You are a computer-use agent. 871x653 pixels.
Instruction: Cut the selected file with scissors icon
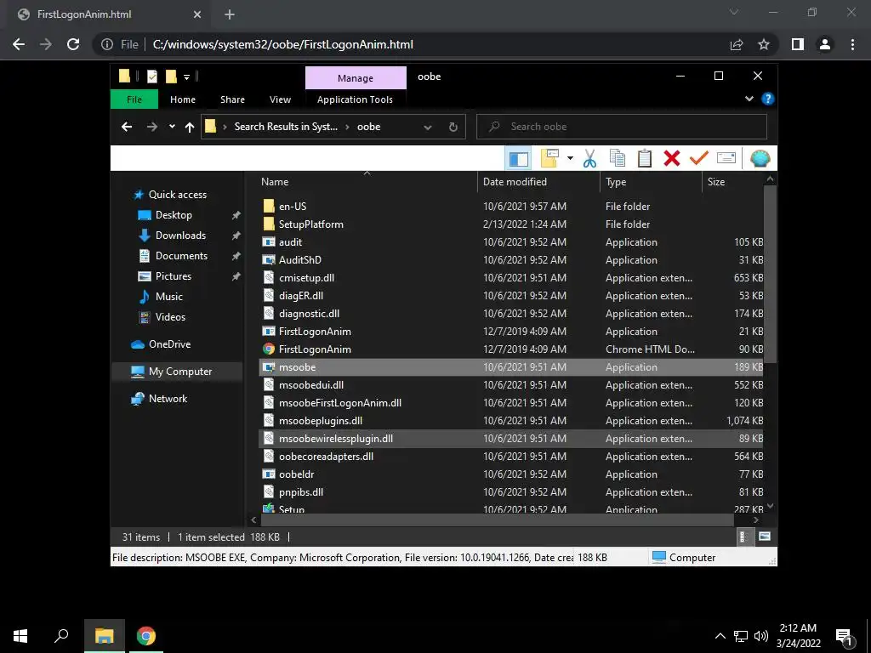tap(589, 159)
